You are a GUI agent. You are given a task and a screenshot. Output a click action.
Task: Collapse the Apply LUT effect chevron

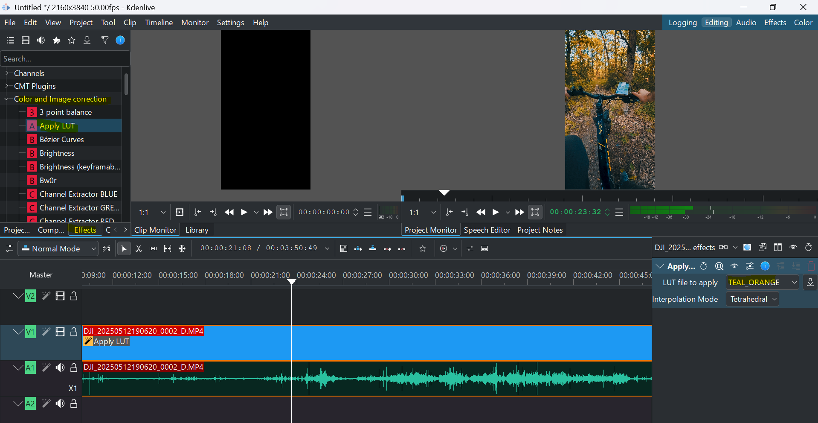660,266
